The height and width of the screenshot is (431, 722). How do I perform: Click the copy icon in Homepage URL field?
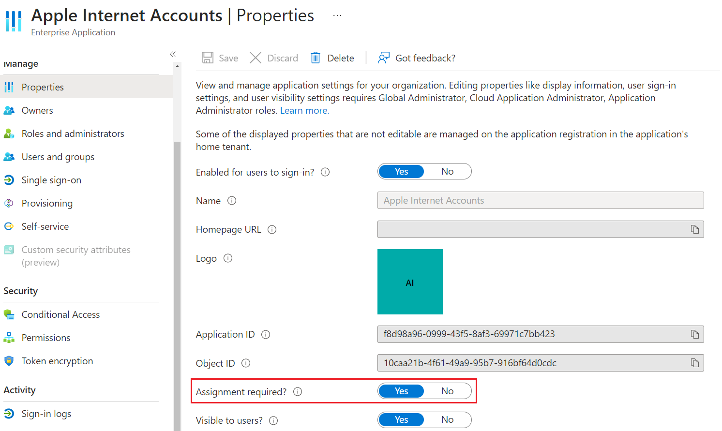pos(694,229)
